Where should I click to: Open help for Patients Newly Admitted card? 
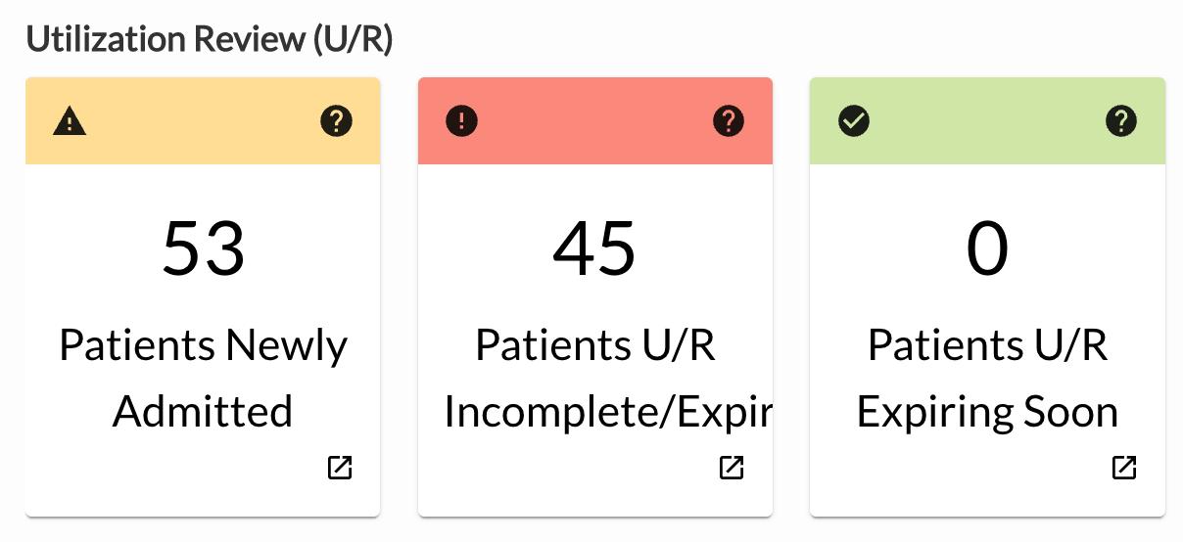[x=336, y=121]
